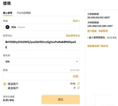The width and height of the screenshot is (118, 106).
Task: Click the arrow icon next to 閃兌
Action: coord(79,21)
